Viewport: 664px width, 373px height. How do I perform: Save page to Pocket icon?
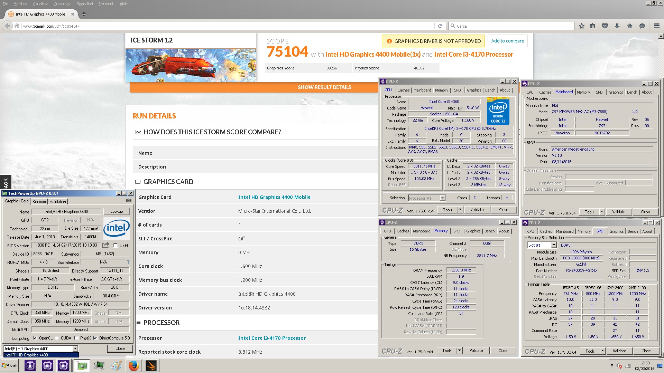(605, 26)
